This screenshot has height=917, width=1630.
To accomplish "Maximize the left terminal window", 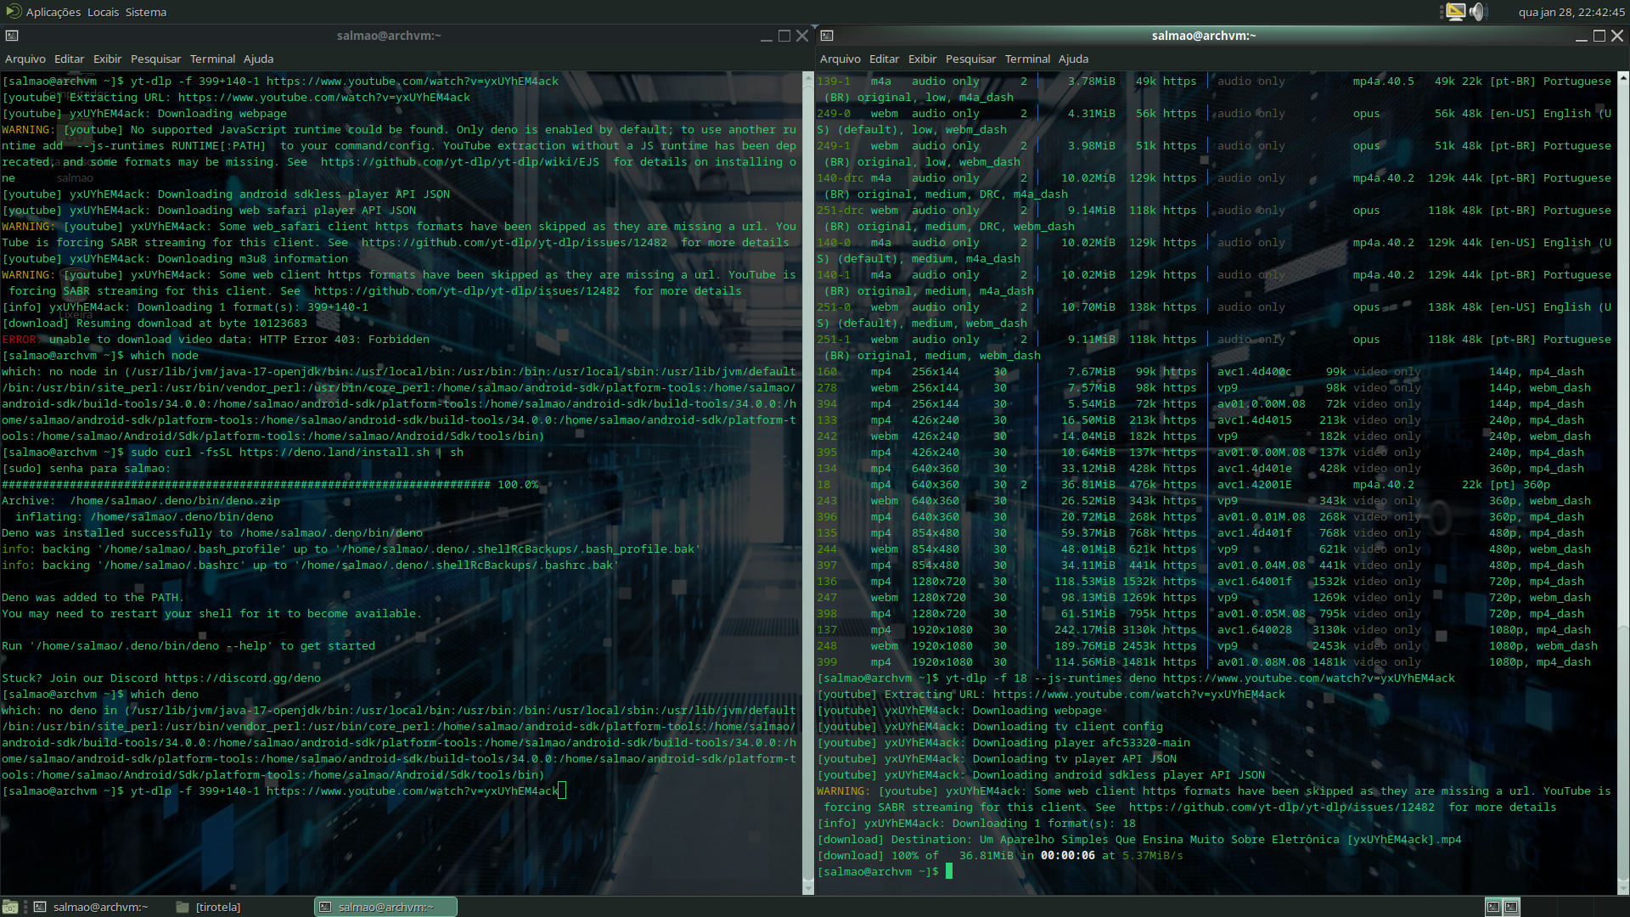I will point(784,36).
